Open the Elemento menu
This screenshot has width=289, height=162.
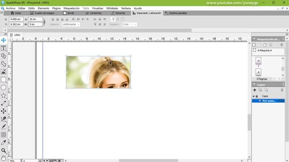point(43,8)
